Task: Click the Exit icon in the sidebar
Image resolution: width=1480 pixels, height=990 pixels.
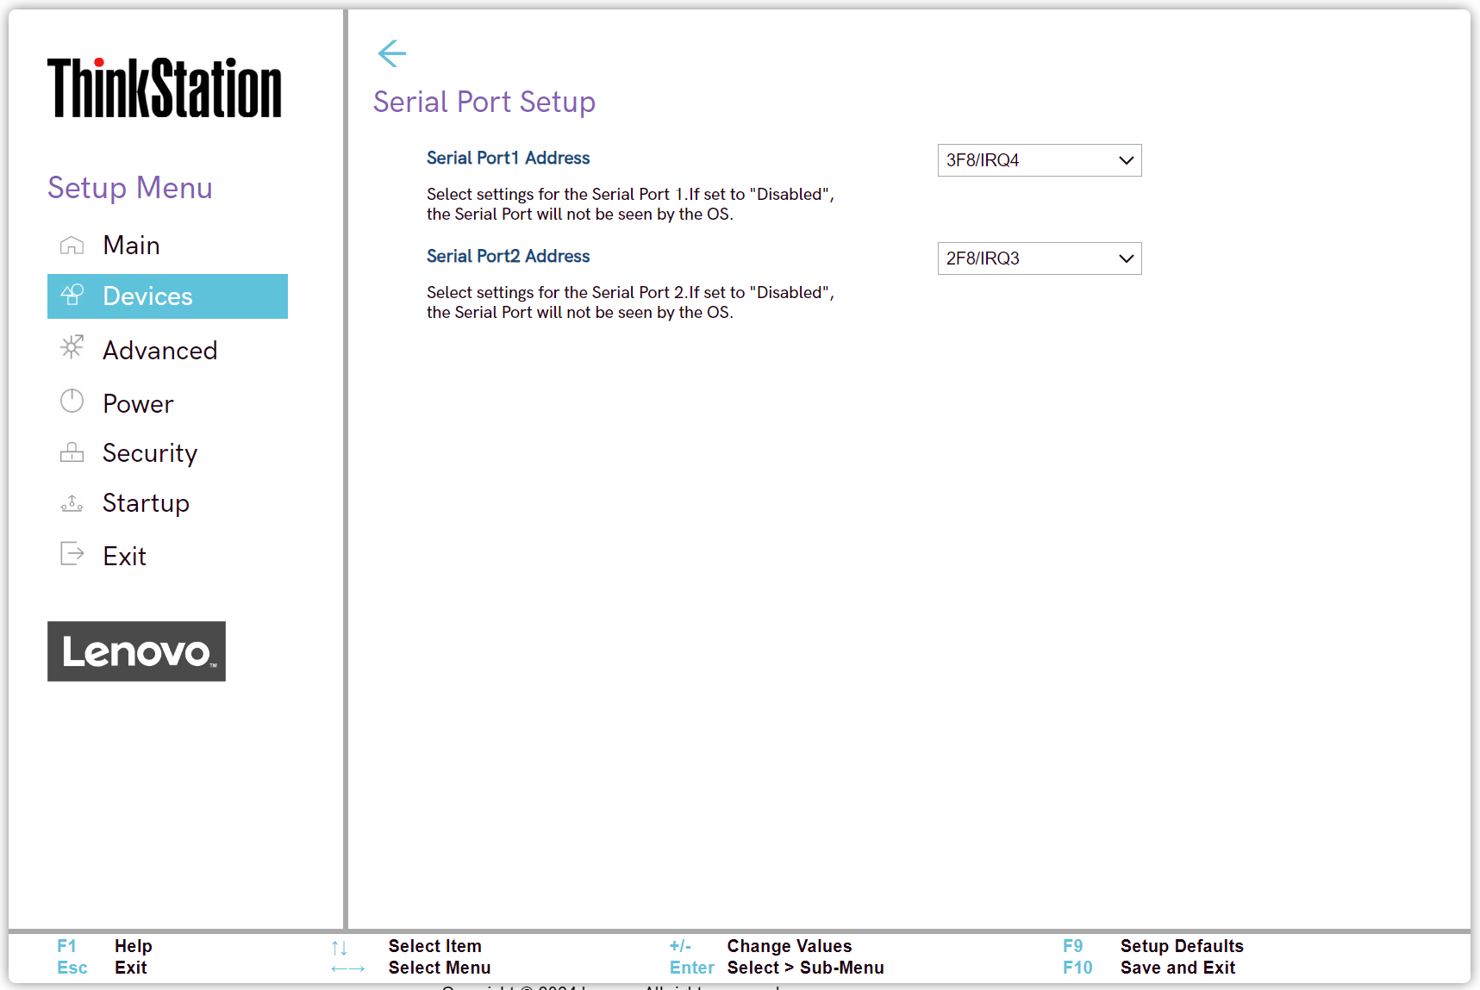Action: tap(72, 554)
